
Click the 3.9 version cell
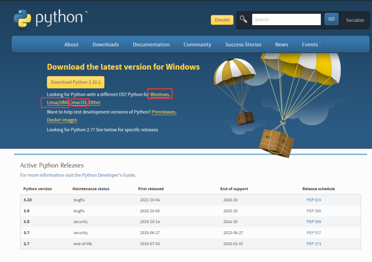point(26,211)
